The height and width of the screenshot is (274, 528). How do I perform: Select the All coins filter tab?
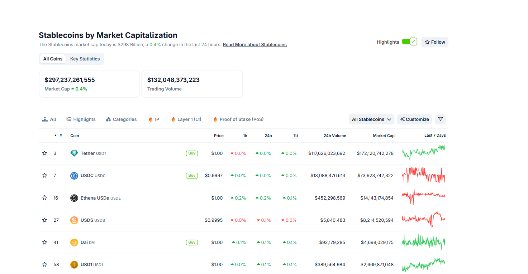click(x=49, y=119)
